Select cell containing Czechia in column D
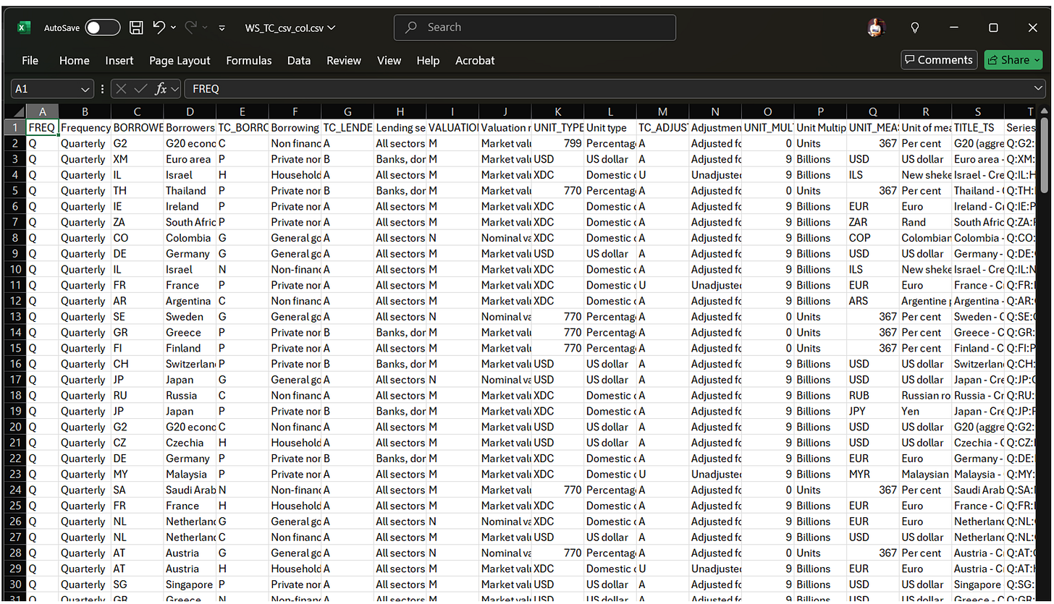Image resolution: width=1054 pixels, height=604 pixels. pyautogui.click(x=190, y=443)
